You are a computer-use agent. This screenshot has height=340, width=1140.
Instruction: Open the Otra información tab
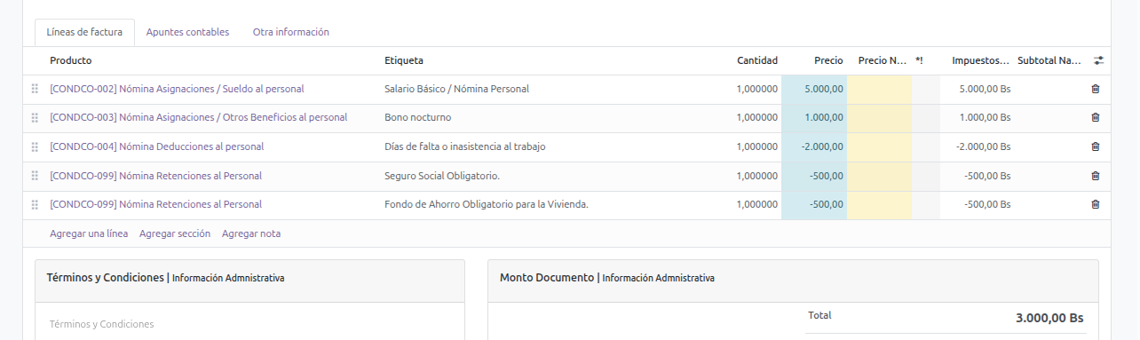point(291,32)
